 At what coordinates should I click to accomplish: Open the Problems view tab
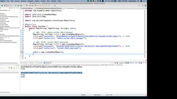(24, 63)
